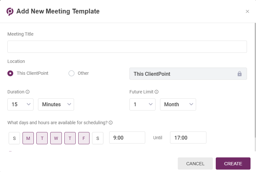Select the Other location radio button
The height and width of the screenshot is (172, 256).
(x=71, y=73)
